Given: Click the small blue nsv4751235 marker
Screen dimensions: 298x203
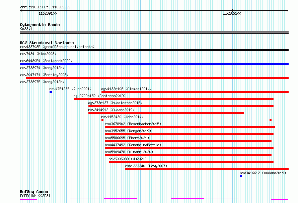Looking at the screenshot, I should (51, 92).
